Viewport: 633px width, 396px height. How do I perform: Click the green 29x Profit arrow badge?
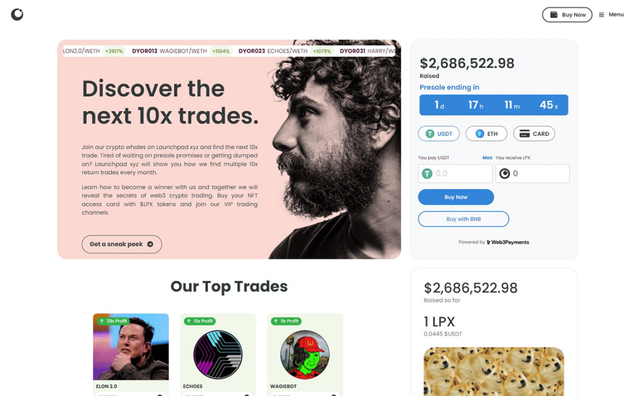click(113, 321)
